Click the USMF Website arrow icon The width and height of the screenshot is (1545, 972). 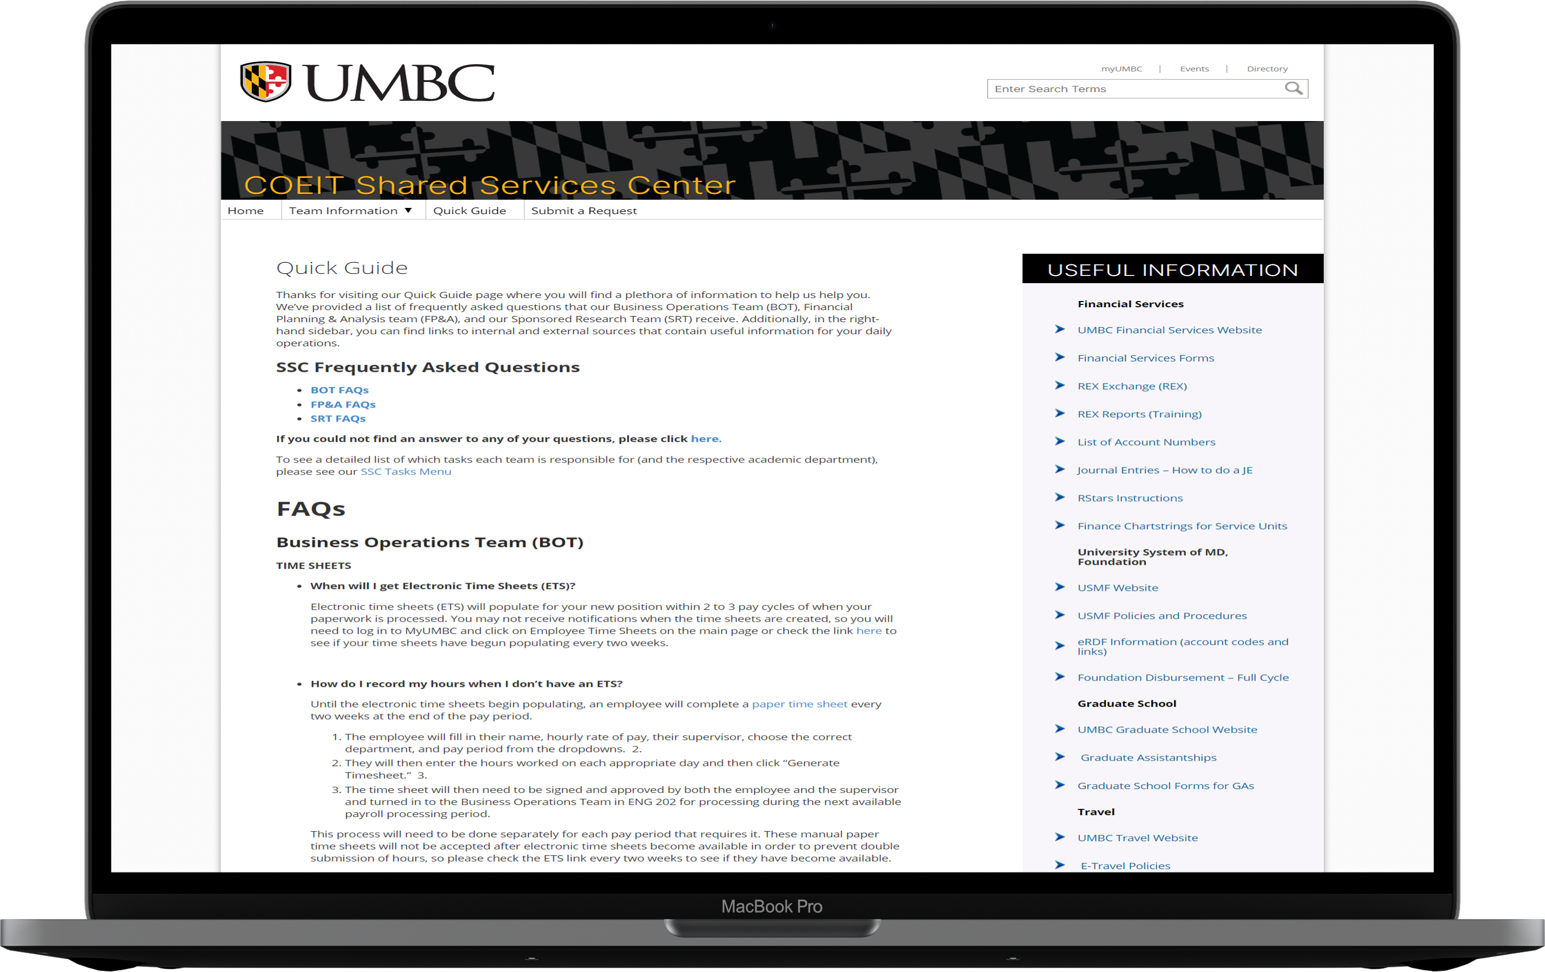1060,587
